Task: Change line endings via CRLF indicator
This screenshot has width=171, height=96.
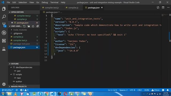Action: [x=139, y=90]
